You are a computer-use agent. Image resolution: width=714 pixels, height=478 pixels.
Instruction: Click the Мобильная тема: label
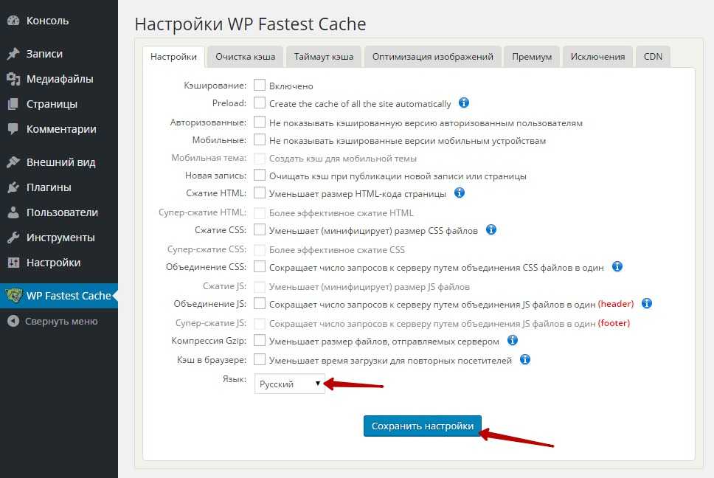[209, 158]
